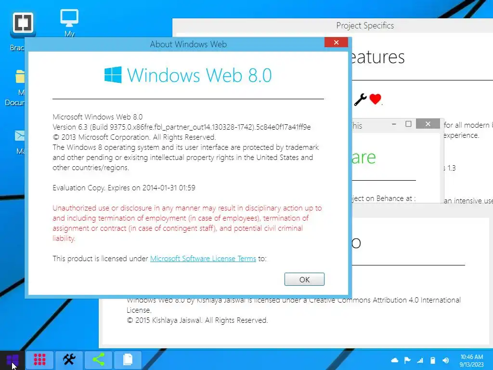This screenshot has height=370, width=493.
Task: Click the 2015 Kishlaya Jaiswal copyright text
Action: [x=197, y=320]
